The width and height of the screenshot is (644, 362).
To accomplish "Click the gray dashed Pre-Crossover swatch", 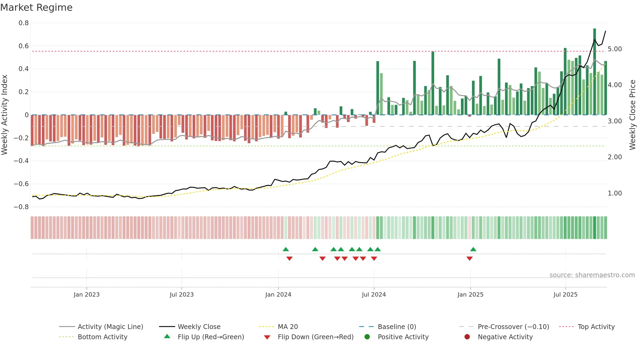I will [x=467, y=327].
